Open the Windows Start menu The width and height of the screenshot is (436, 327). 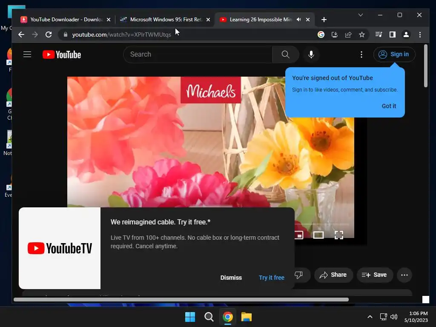pyautogui.click(x=190, y=317)
